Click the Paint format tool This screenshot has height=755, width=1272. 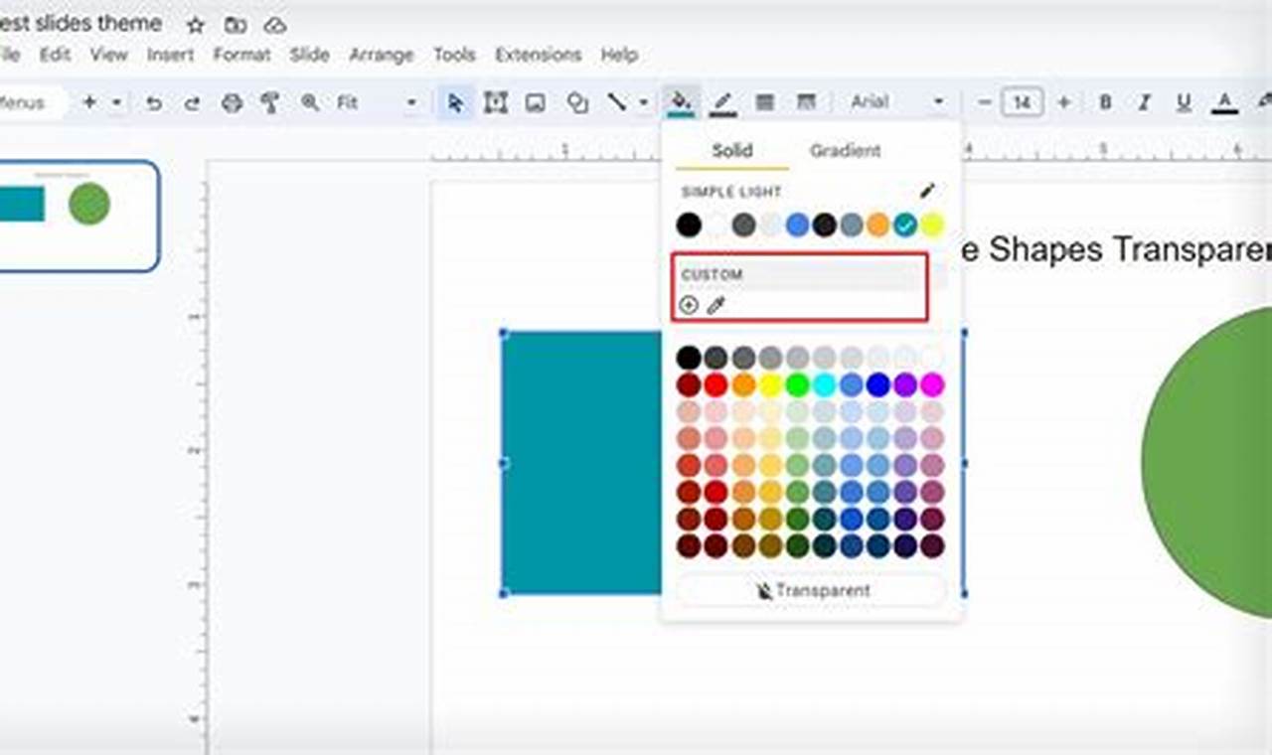(271, 101)
